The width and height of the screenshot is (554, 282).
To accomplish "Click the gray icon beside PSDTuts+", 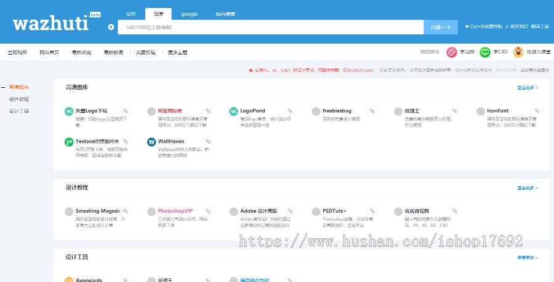I will [316, 211].
